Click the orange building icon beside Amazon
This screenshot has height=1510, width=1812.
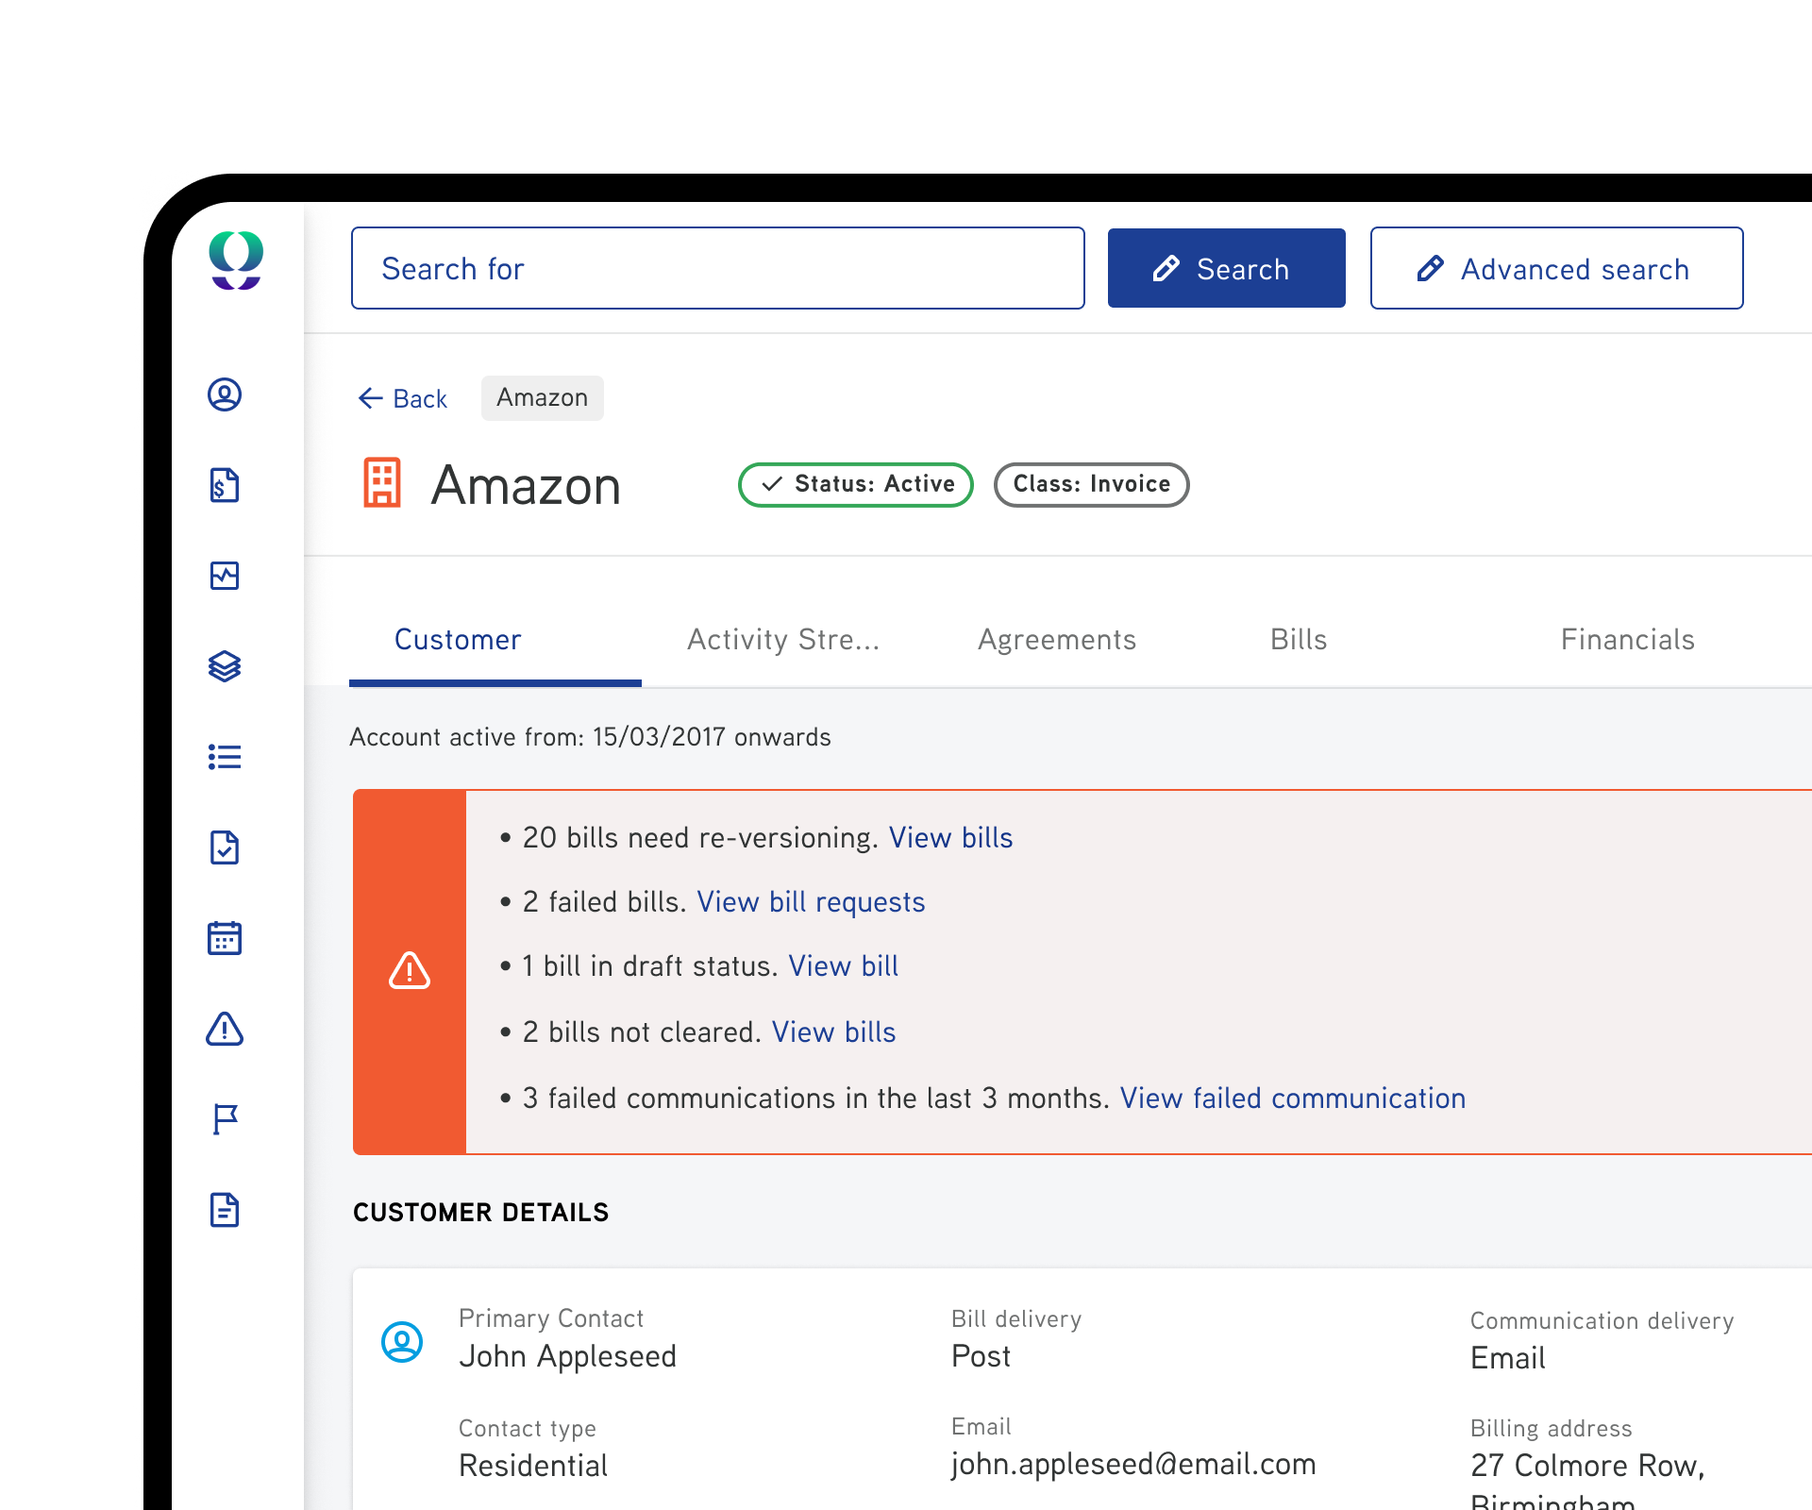coord(382,483)
